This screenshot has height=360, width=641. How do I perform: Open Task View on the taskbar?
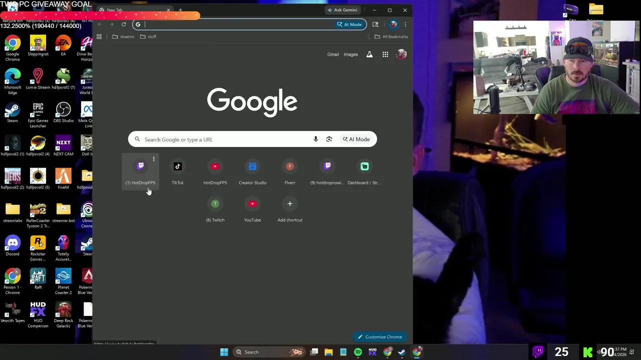point(314,352)
